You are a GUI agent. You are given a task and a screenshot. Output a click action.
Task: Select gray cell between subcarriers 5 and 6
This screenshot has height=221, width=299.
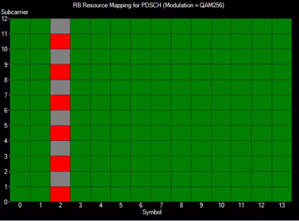(x=60, y=118)
